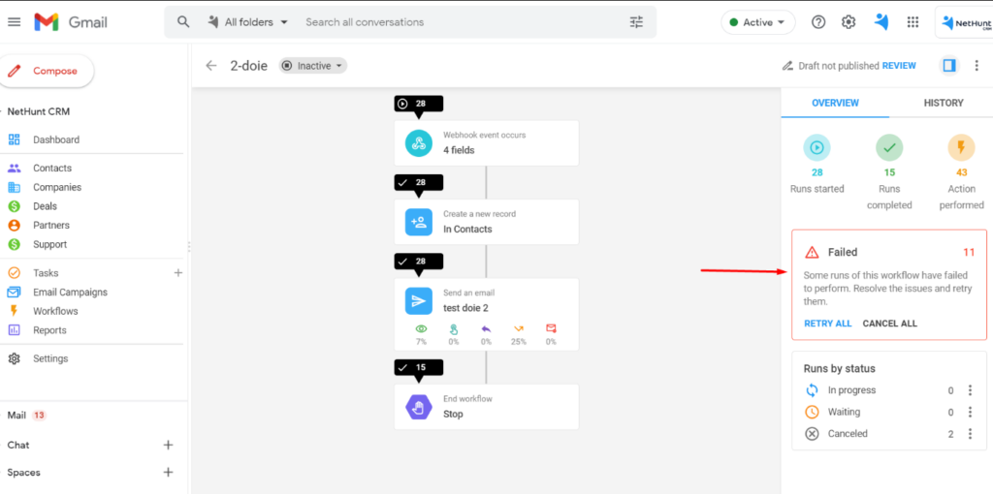Open the Help question mark icon

click(x=818, y=22)
